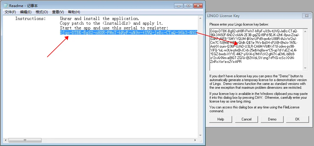
Task: Open the 格式(O) menu
Action: pos(42,12)
